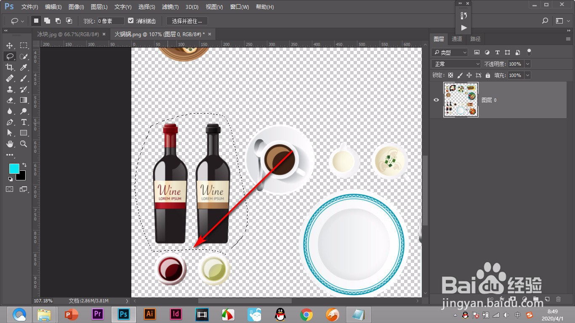Select the Move tool
This screenshot has height=323, width=575.
10,45
